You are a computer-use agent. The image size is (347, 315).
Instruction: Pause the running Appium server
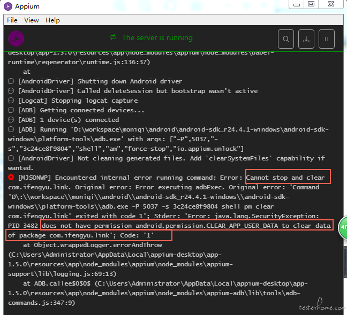327,39
